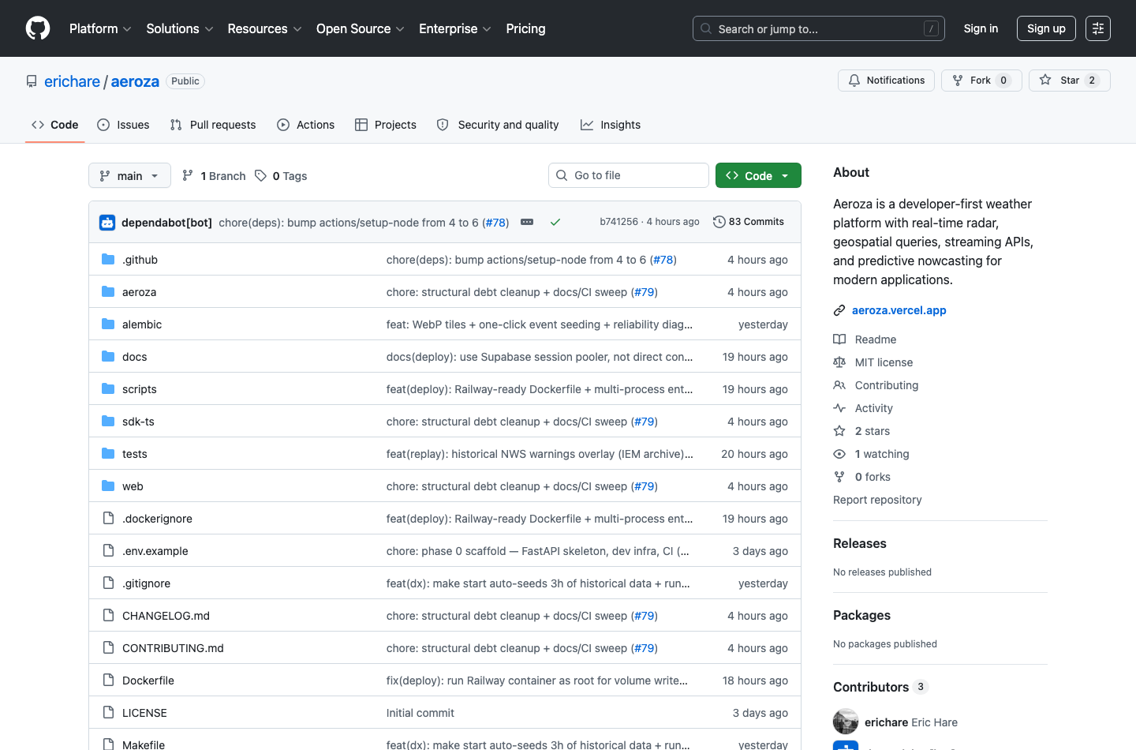
Task: Star the aeroza repository
Action: point(1069,81)
